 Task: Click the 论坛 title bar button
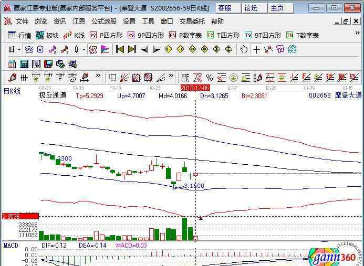[254, 8]
